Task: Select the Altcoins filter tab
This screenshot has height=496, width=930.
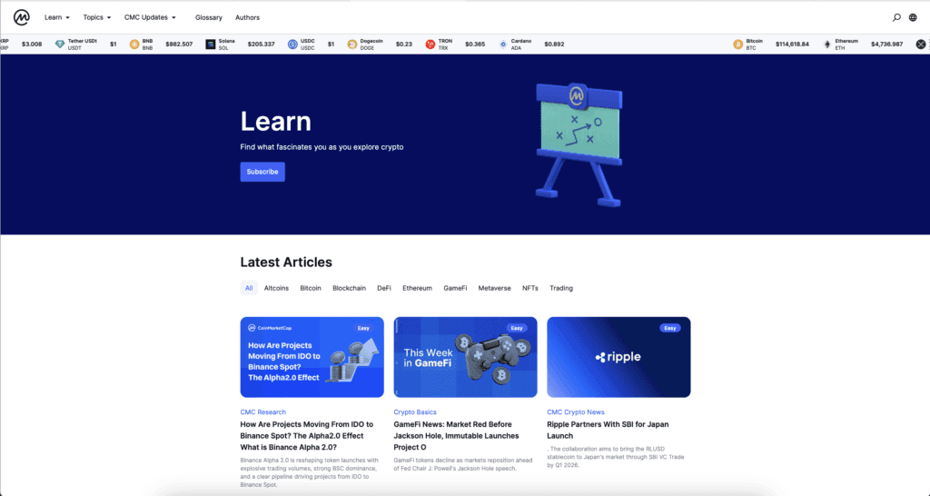Action: [x=276, y=288]
